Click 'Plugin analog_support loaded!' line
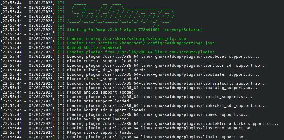 68,92
